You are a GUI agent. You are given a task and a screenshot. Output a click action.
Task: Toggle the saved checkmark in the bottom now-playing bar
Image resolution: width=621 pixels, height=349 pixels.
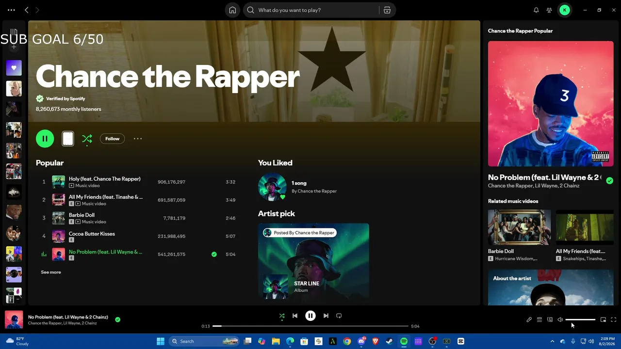pyautogui.click(x=117, y=319)
